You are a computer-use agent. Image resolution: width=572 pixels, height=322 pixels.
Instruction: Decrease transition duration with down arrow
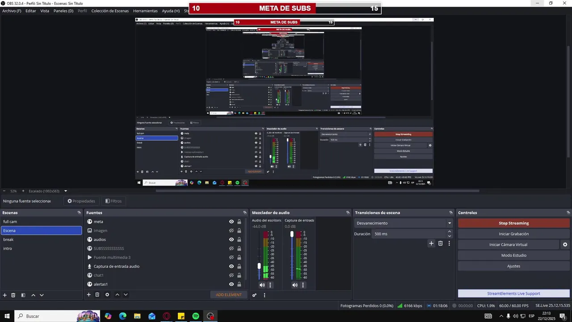coord(450,236)
